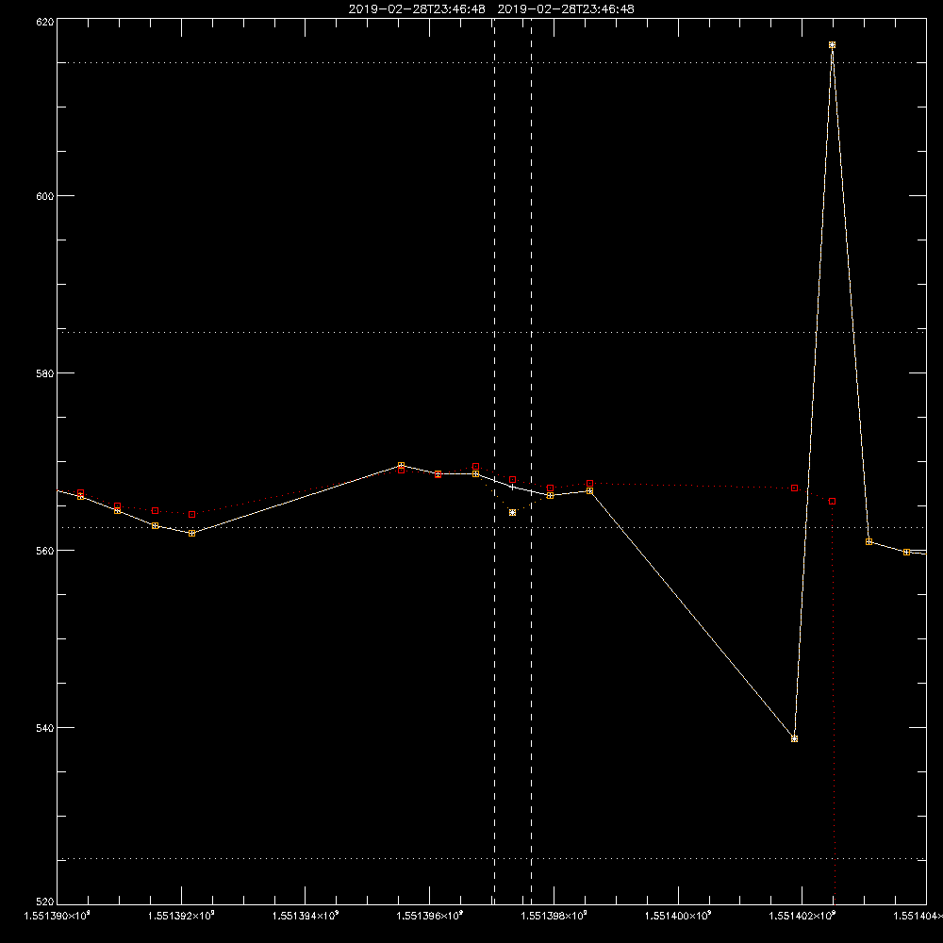The width and height of the screenshot is (943, 943).
Task: Click the y-axis label 540
Action: pyautogui.click(x=45, y=728)
